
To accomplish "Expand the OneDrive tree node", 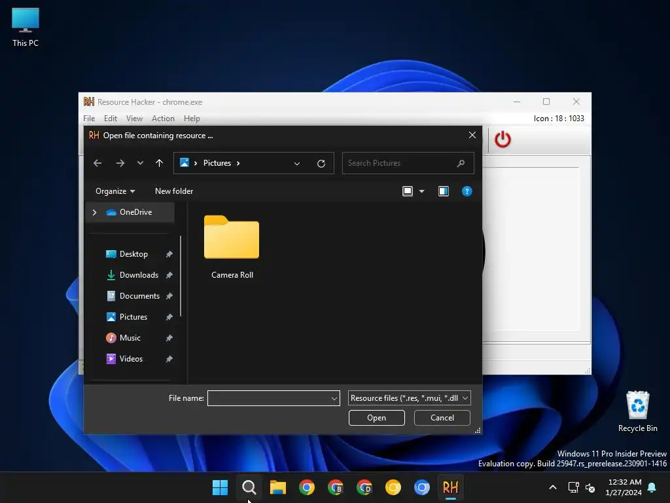I will 94,212.
